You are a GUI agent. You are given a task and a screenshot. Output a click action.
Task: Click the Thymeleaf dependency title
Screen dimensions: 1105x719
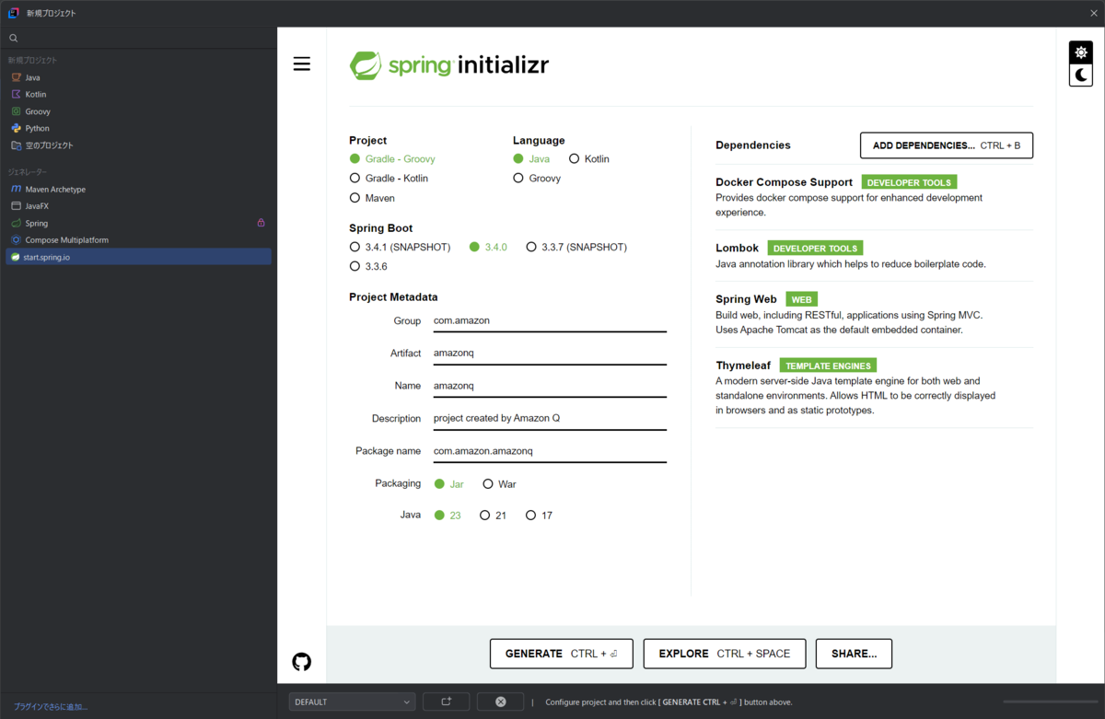pos(743,365)
